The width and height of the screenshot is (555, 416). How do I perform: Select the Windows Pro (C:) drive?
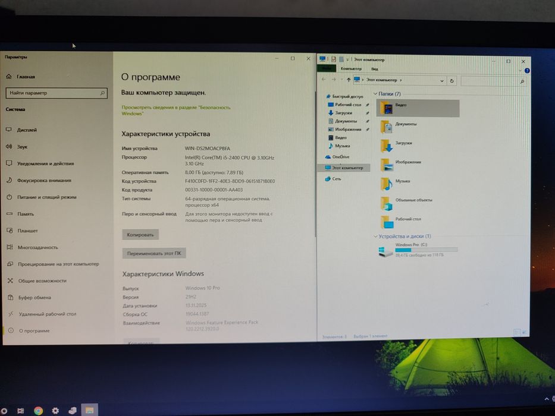pos(418,250)
